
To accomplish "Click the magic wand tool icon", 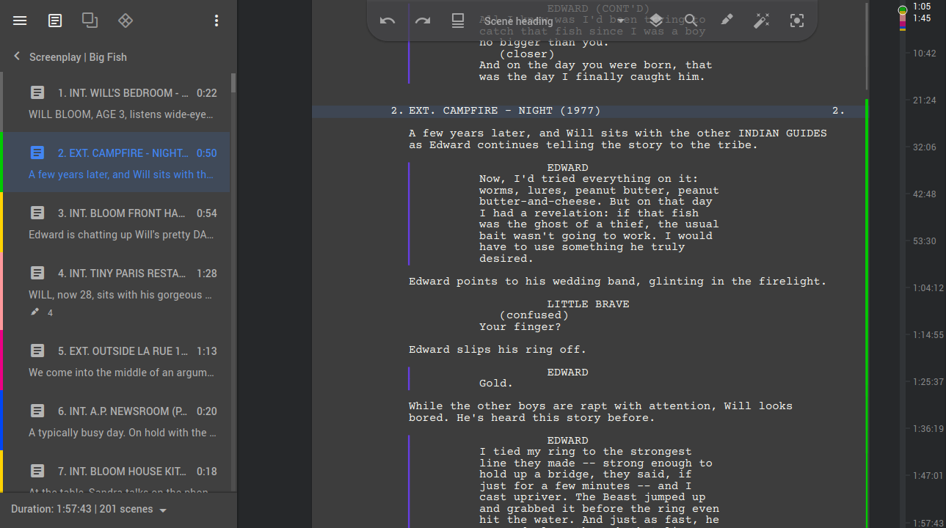I will [762, 21].
